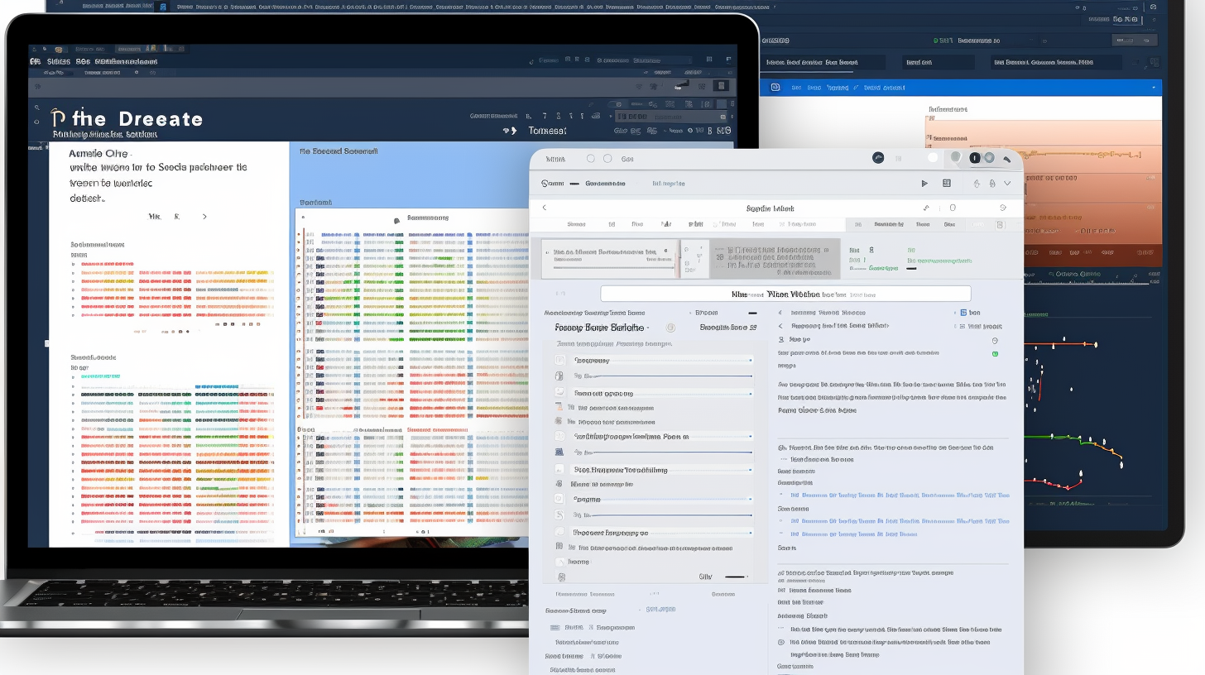1205x675 pixels.
Task: Toggle the second empty circle in front window title bar
Action: point(607,159)
